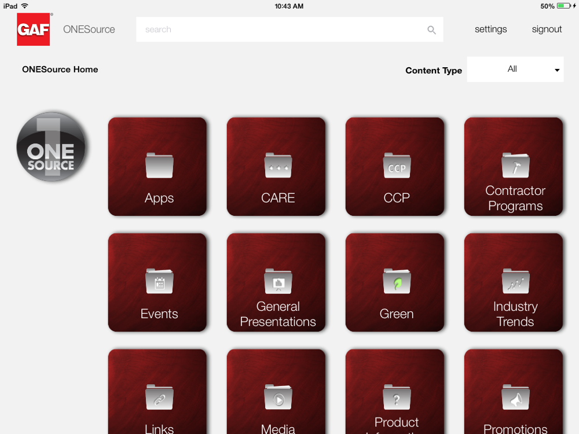This screenshot has height=434, width=579.
Task: Tap the 'iPad' status bar label
Action: click(x=10, y=6)
